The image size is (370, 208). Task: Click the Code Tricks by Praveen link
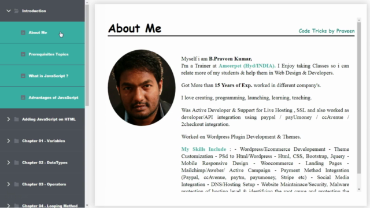click(x=327, y=31)
